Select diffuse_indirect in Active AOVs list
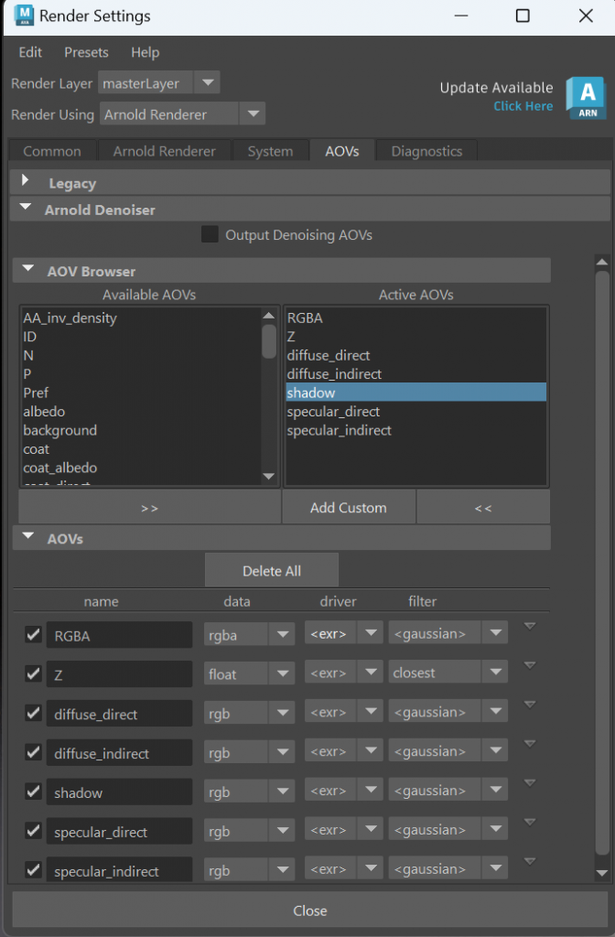 coord(415,373)
